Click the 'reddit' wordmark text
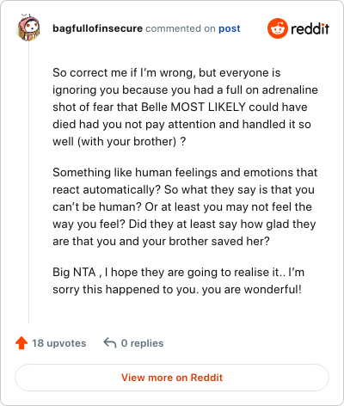The image size is (344, 406). tap(310, 28)
